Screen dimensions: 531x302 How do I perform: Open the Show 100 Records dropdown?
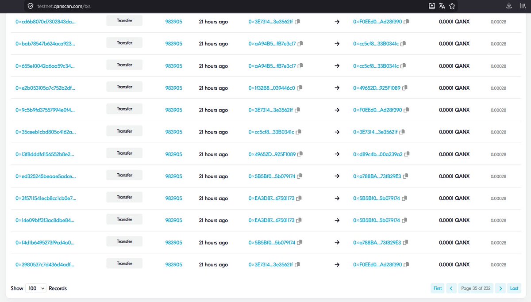(36, 288)
